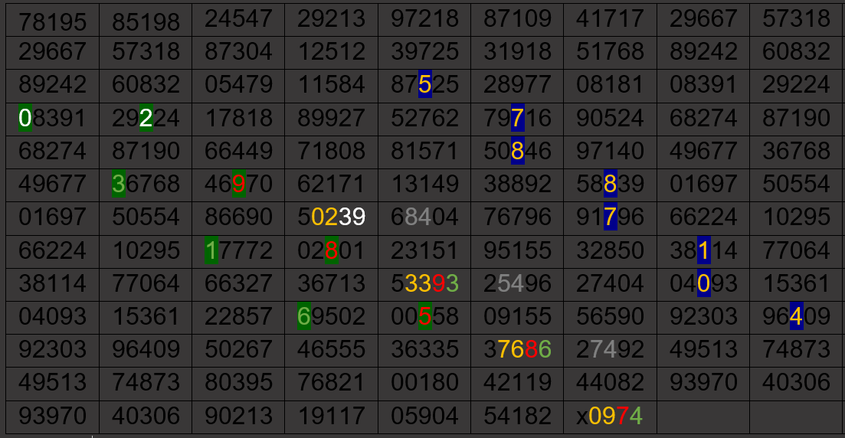Click the cell labeled x0974
The width and height of the screenshot is (845, 438).
tap(610, 416)
